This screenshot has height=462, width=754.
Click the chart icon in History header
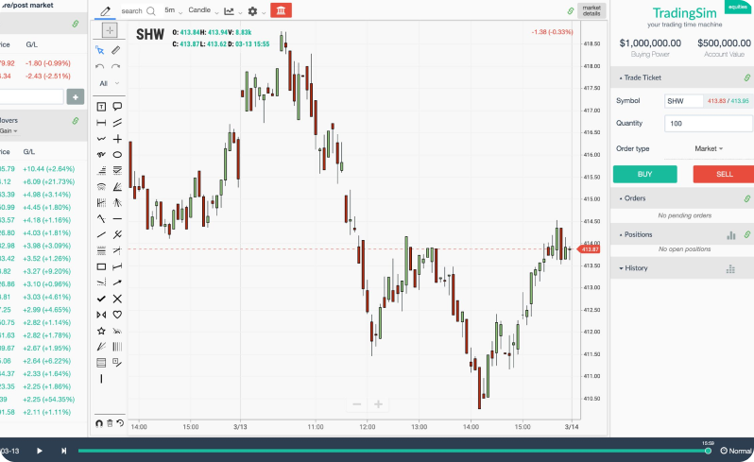[730, 269]
